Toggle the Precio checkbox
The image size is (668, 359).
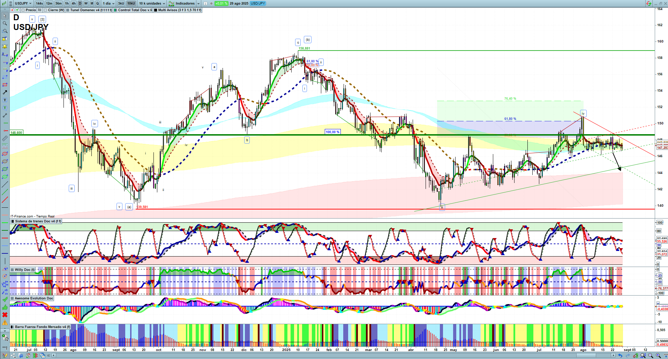pyautogui.click(x=23, y=10)
